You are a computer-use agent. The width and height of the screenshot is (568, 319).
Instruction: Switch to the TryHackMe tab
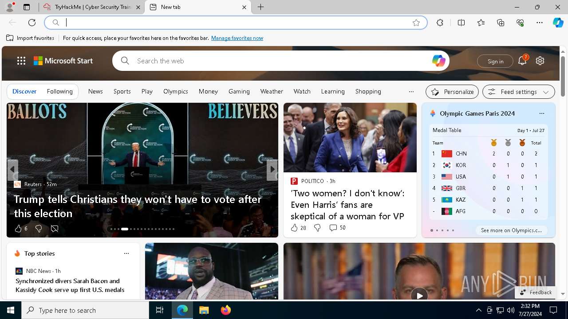[92, 7]
